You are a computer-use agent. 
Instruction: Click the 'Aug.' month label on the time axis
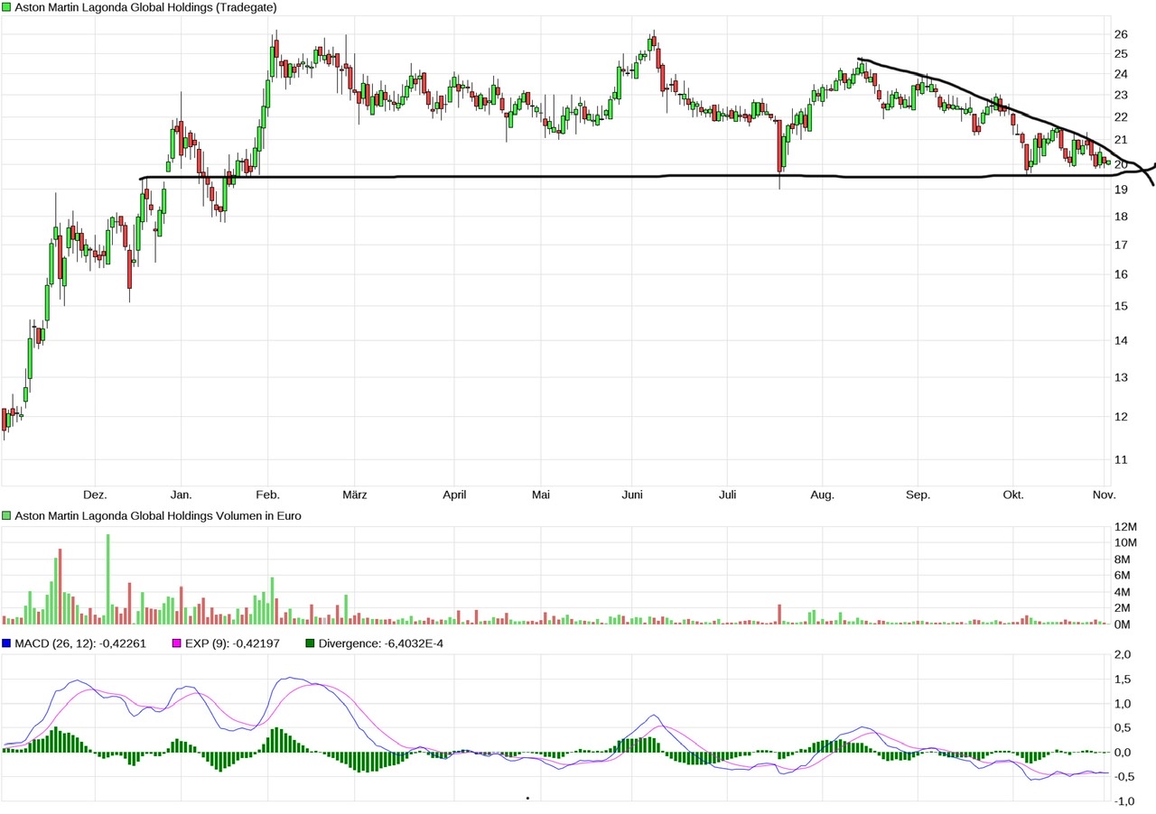tap(822, 495)
